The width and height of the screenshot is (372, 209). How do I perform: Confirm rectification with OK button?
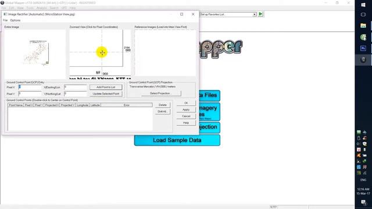[186, 103]
